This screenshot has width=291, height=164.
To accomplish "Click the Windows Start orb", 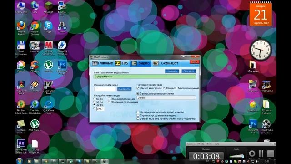I will (19, 161).
